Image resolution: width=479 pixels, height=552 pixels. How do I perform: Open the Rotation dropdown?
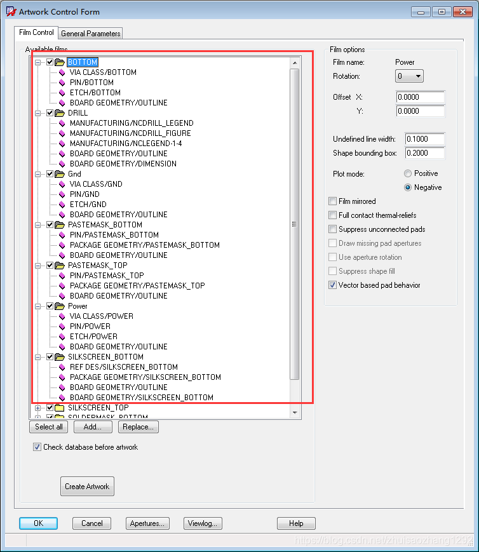409,76
